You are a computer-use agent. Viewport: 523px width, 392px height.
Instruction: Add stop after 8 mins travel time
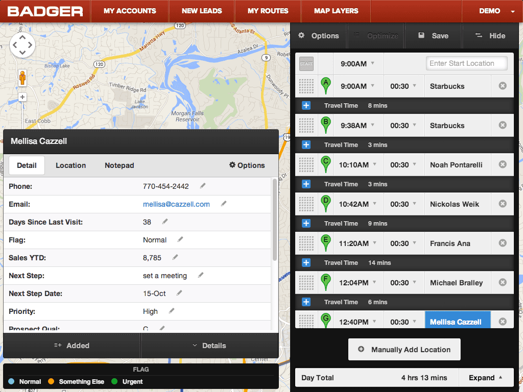coord(306,106)
